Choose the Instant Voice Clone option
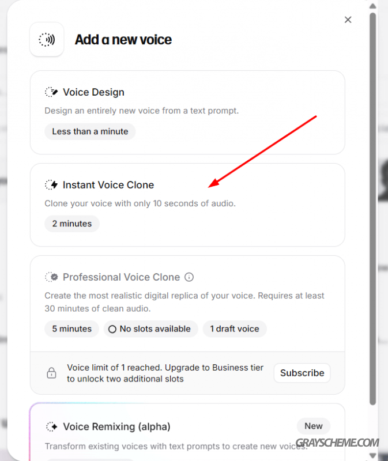Screen dimensions: 388x461 (x=187, y=205)
